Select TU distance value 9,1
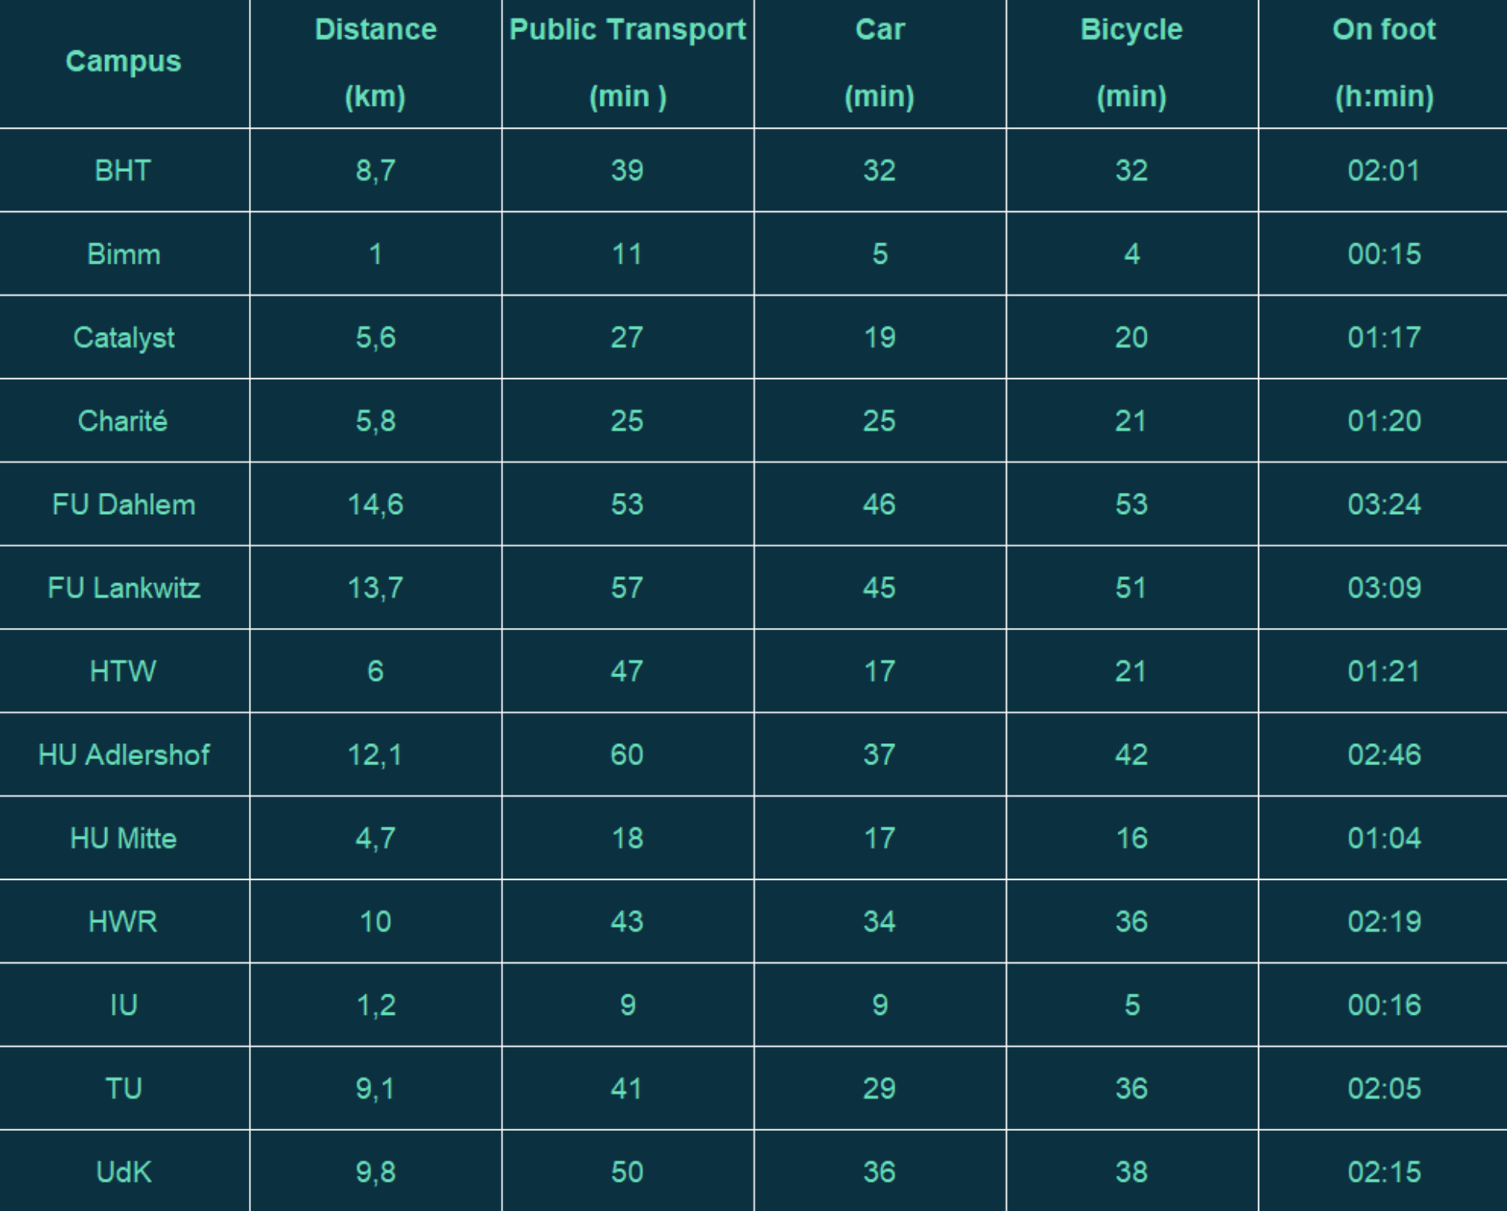The height and width of the screenshot is (1211, 1507). coord(375,1089)
